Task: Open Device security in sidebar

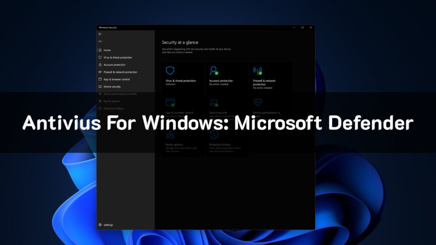Action: [x=112, y=87]
